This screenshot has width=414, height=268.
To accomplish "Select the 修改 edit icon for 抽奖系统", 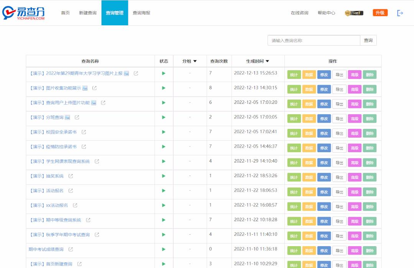I will [324, 177].
